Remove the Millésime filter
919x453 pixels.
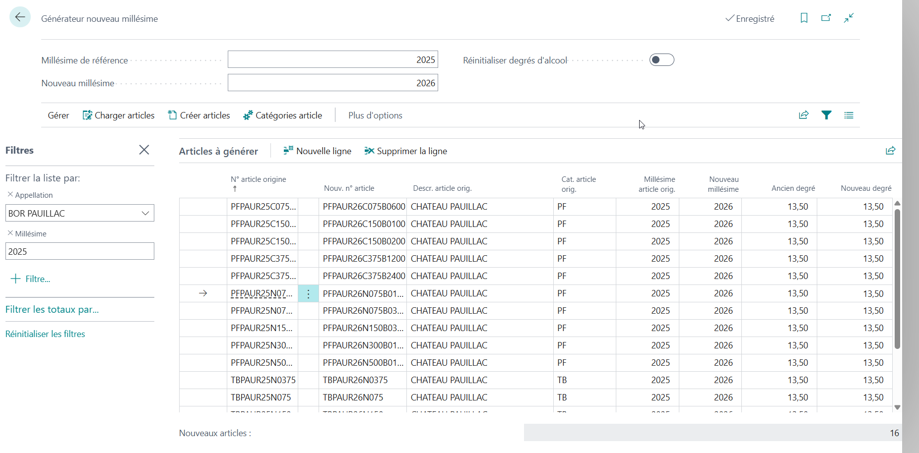10,233
